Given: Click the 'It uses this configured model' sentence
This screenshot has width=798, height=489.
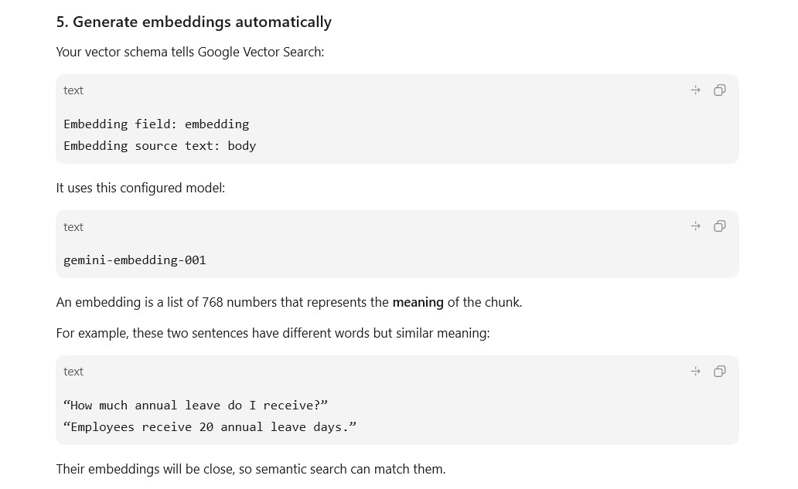Looking at the screenshot, I should coord(141,188).
